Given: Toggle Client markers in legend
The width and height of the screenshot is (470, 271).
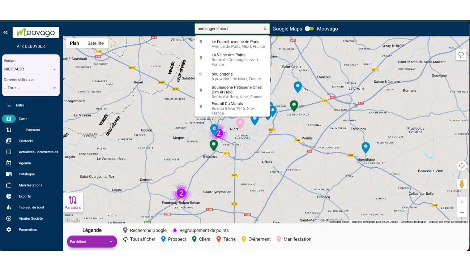Looking at the screenshot, I should [x=201, y=239].
